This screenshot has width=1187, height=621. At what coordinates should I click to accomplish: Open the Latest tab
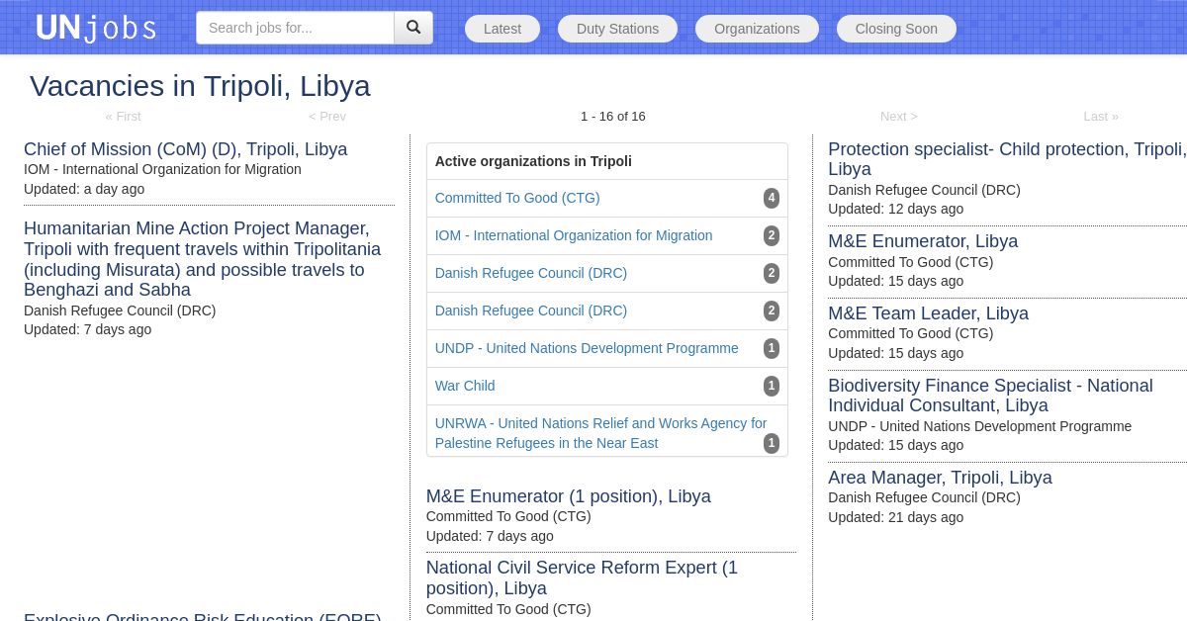502,29
